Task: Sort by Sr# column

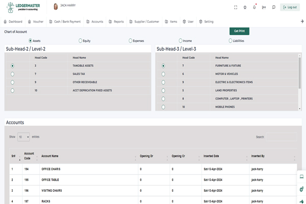Action: [16, 156]
